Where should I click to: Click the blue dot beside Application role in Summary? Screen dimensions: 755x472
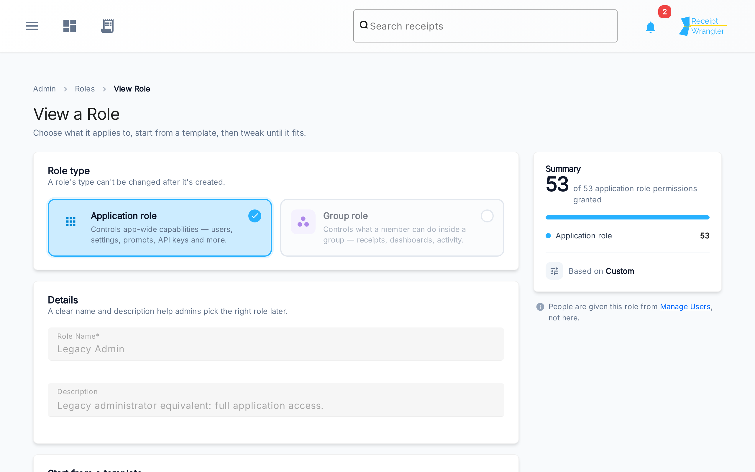548,236
